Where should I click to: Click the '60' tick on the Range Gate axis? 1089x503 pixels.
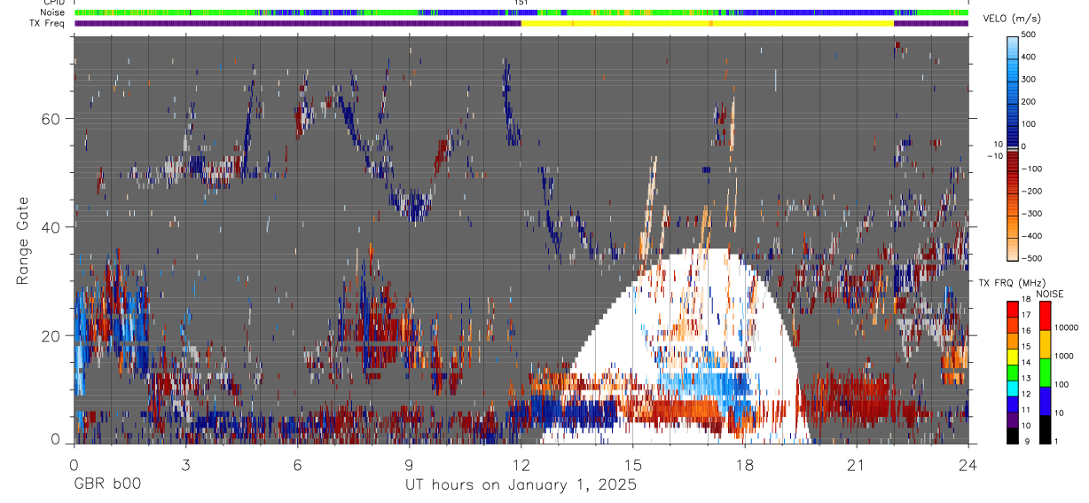51,118
